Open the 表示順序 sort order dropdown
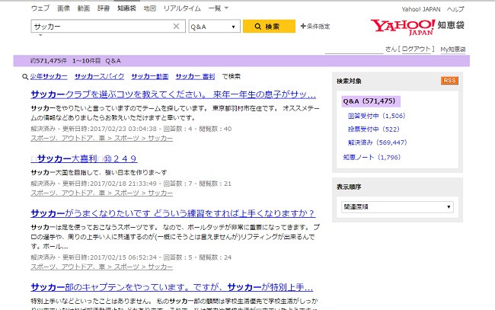Screen dimensions: 495x310 tap(397, 207)
